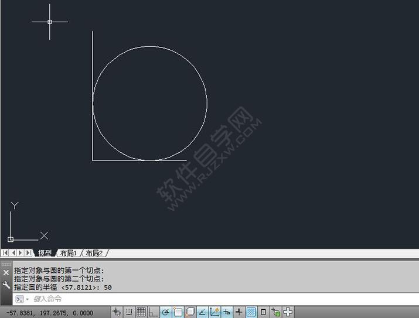Viewport: 419px width, 318px height.
Task: Switch to the 布局1 tab
Action: [69, 253]
